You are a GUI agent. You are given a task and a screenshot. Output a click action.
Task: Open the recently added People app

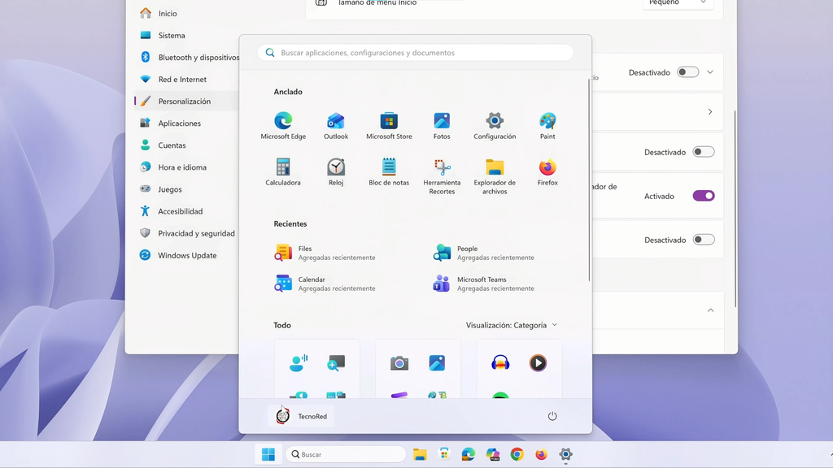click(484, 253)
